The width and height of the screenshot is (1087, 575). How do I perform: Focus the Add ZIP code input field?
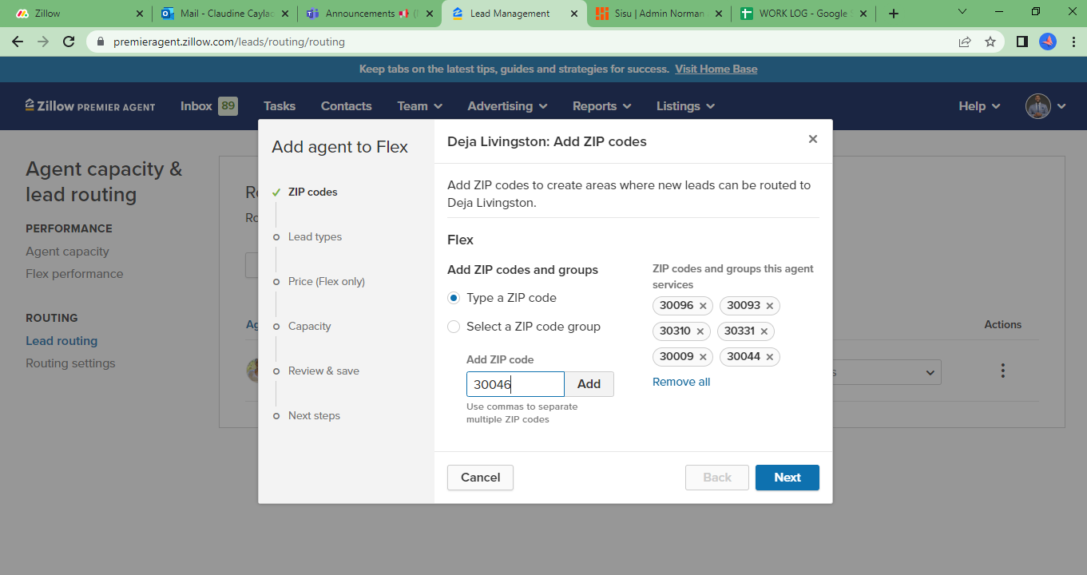pyautogui.click(x=515, y=384)
